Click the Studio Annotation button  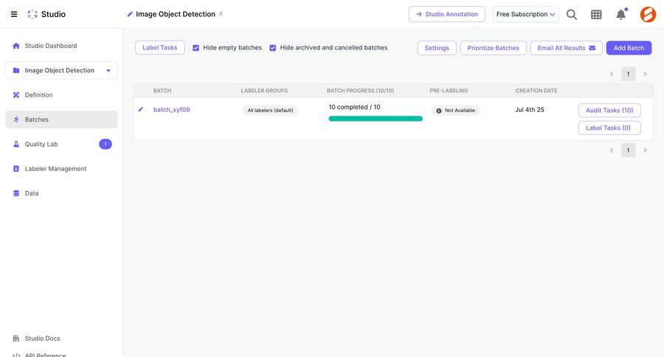tap(447, 14)
